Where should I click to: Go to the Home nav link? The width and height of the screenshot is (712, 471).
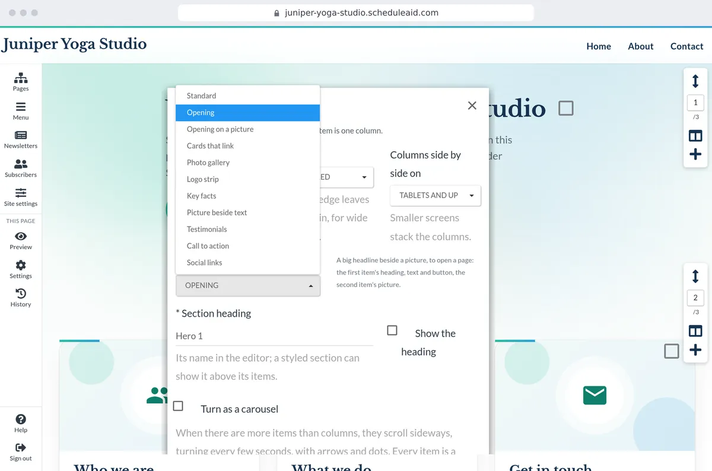coord(599,46)
